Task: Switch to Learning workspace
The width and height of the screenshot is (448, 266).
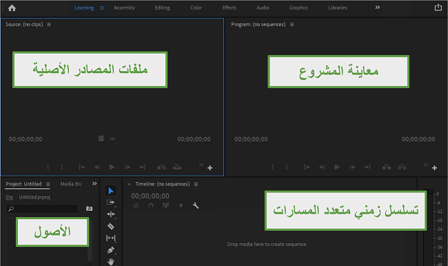Action: point(84,8)
